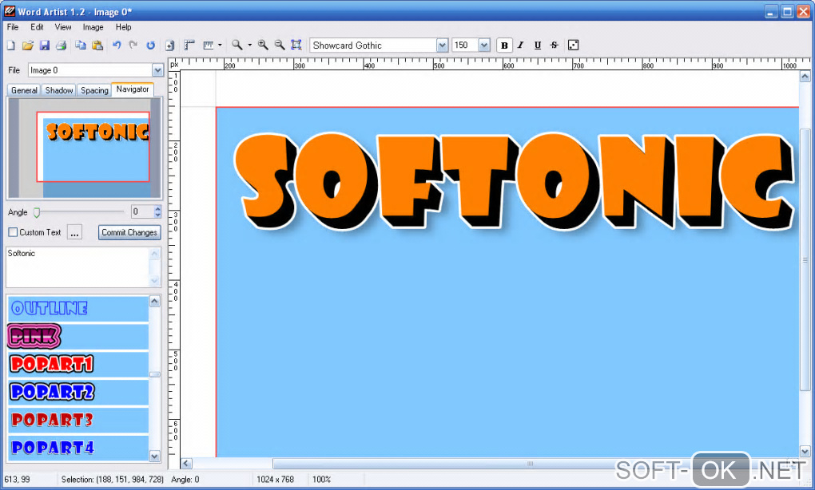This screenshot has width=815, height=490.
Task: Zoom in with plus magnifier
Action: [x=263, y=45]
